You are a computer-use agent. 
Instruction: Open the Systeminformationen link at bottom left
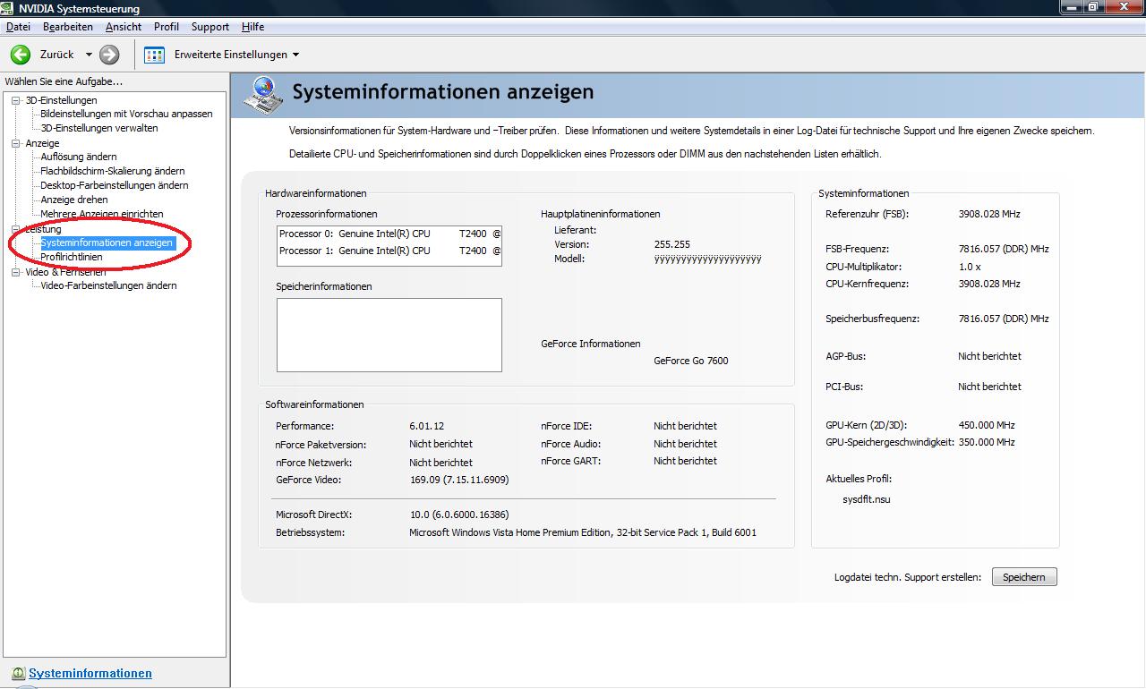point(90,674)
